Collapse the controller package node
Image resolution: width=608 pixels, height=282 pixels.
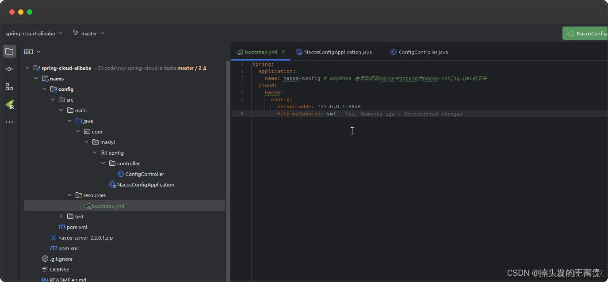[103, 163]
